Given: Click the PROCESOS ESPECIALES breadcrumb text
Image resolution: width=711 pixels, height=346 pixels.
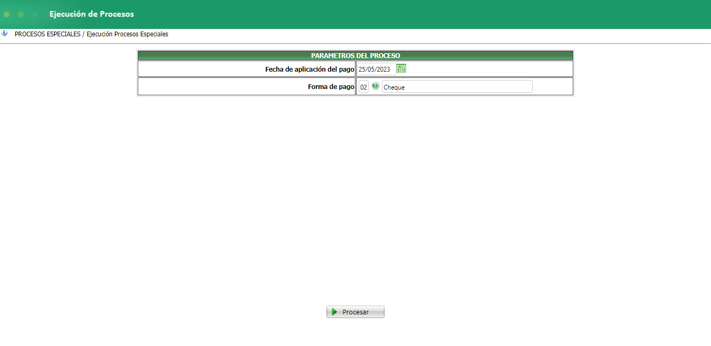Looking at the screenshot, I should (47, 34).
